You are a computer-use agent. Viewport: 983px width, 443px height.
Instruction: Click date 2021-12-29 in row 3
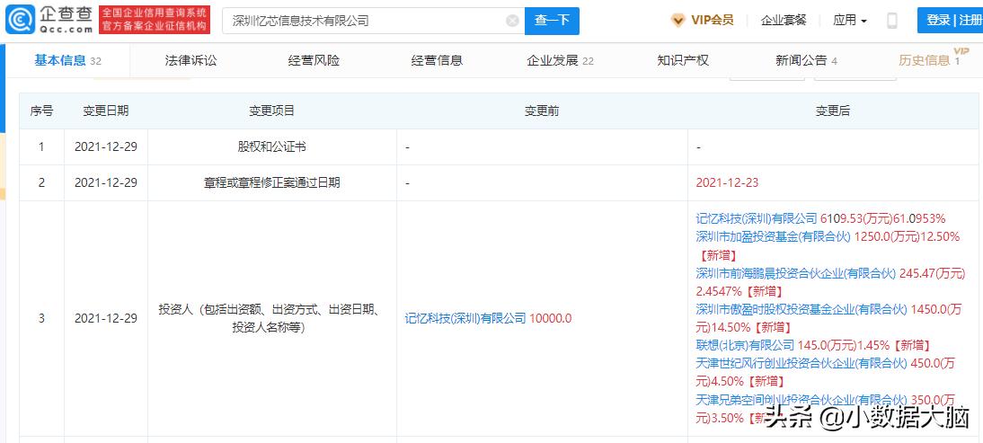[106, 318]
